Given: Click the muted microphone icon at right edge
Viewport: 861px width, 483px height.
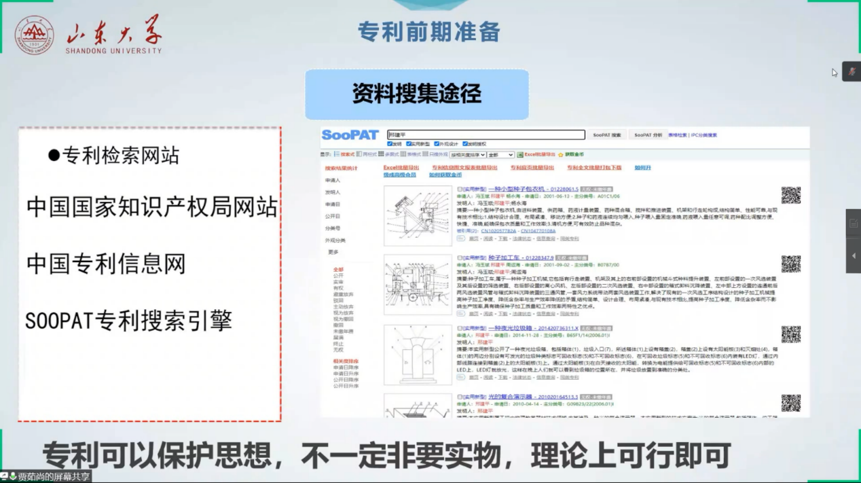Looking at the screenshot, I should (851, 71).
